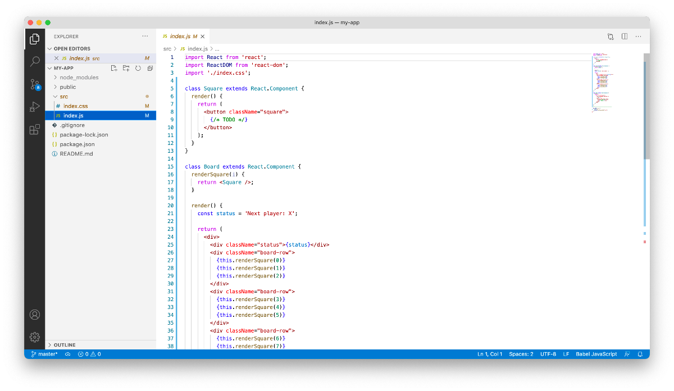Click renderSquare(i) on line 16

(215, 175)
